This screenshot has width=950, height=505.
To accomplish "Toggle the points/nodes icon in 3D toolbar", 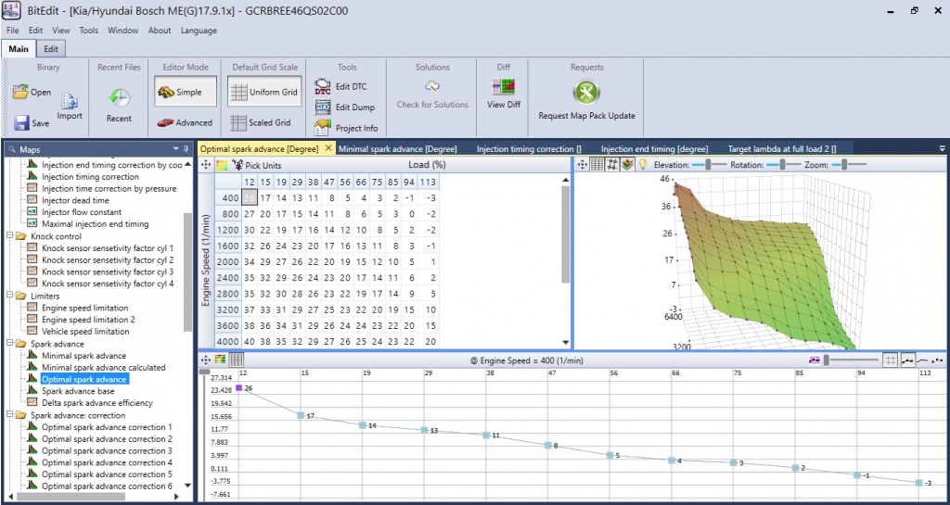I will pyautogui.click(x=612, y=164).
